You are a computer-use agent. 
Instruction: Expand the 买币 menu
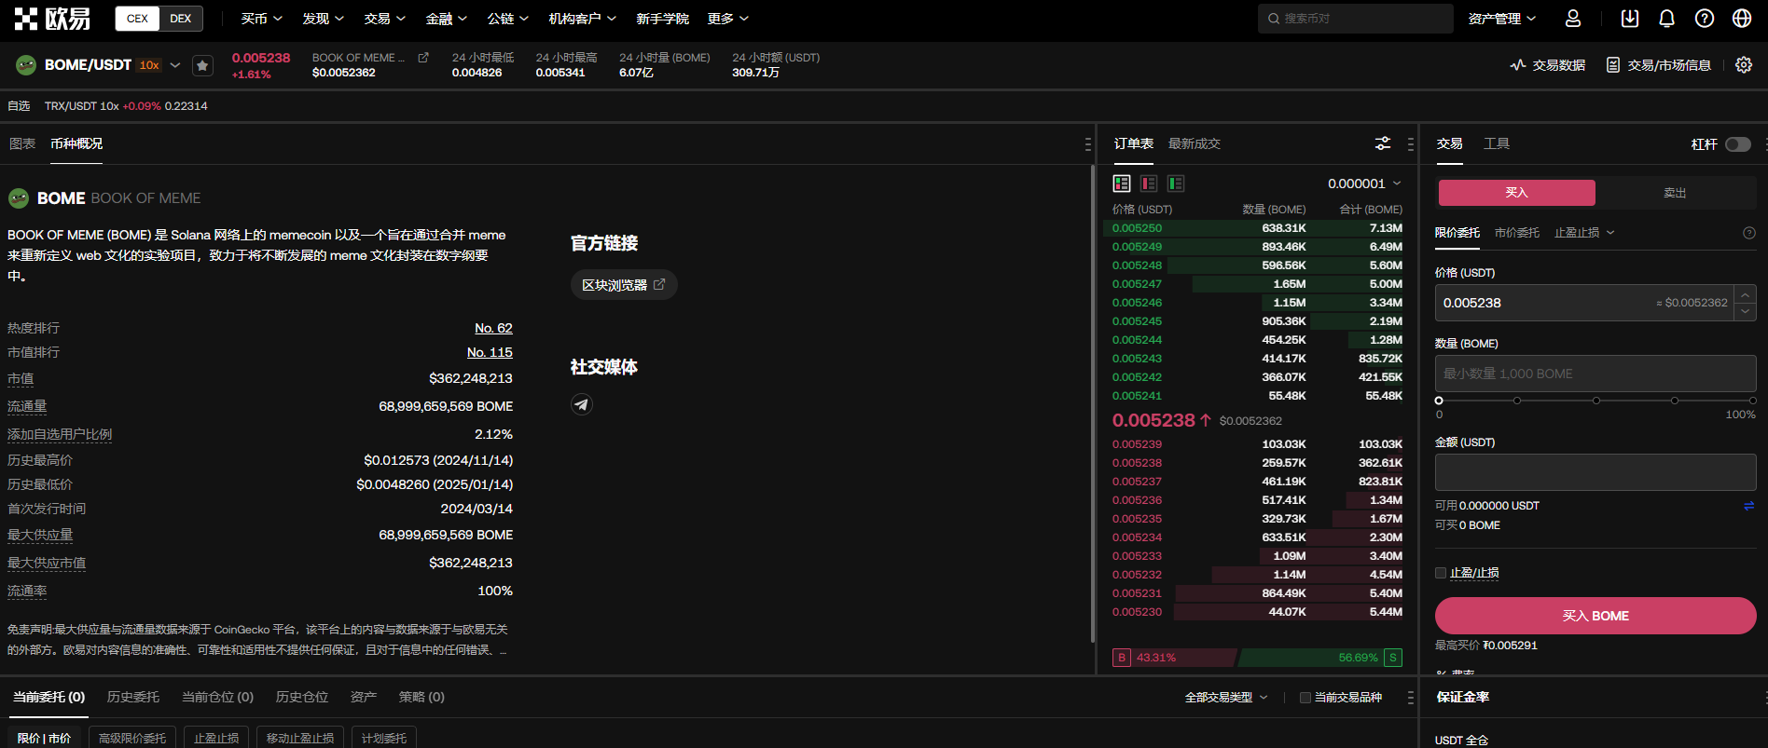[x=261, y=19]
